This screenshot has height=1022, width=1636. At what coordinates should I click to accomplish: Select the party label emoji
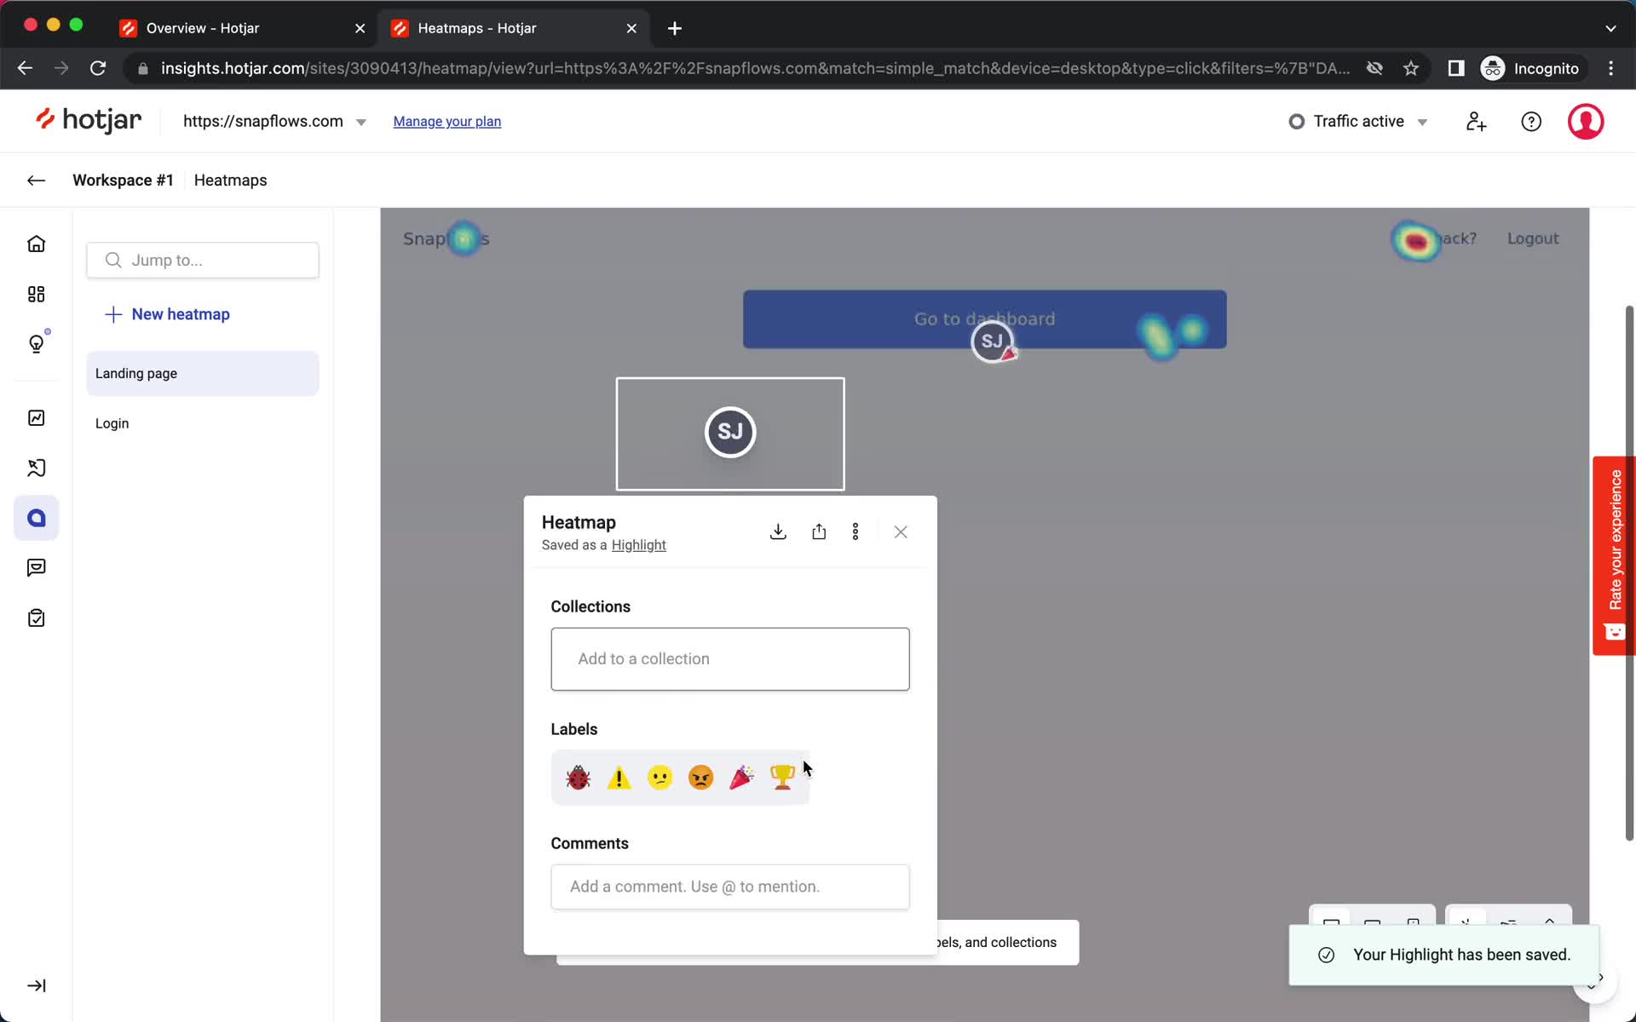click(x=740, y=776)
